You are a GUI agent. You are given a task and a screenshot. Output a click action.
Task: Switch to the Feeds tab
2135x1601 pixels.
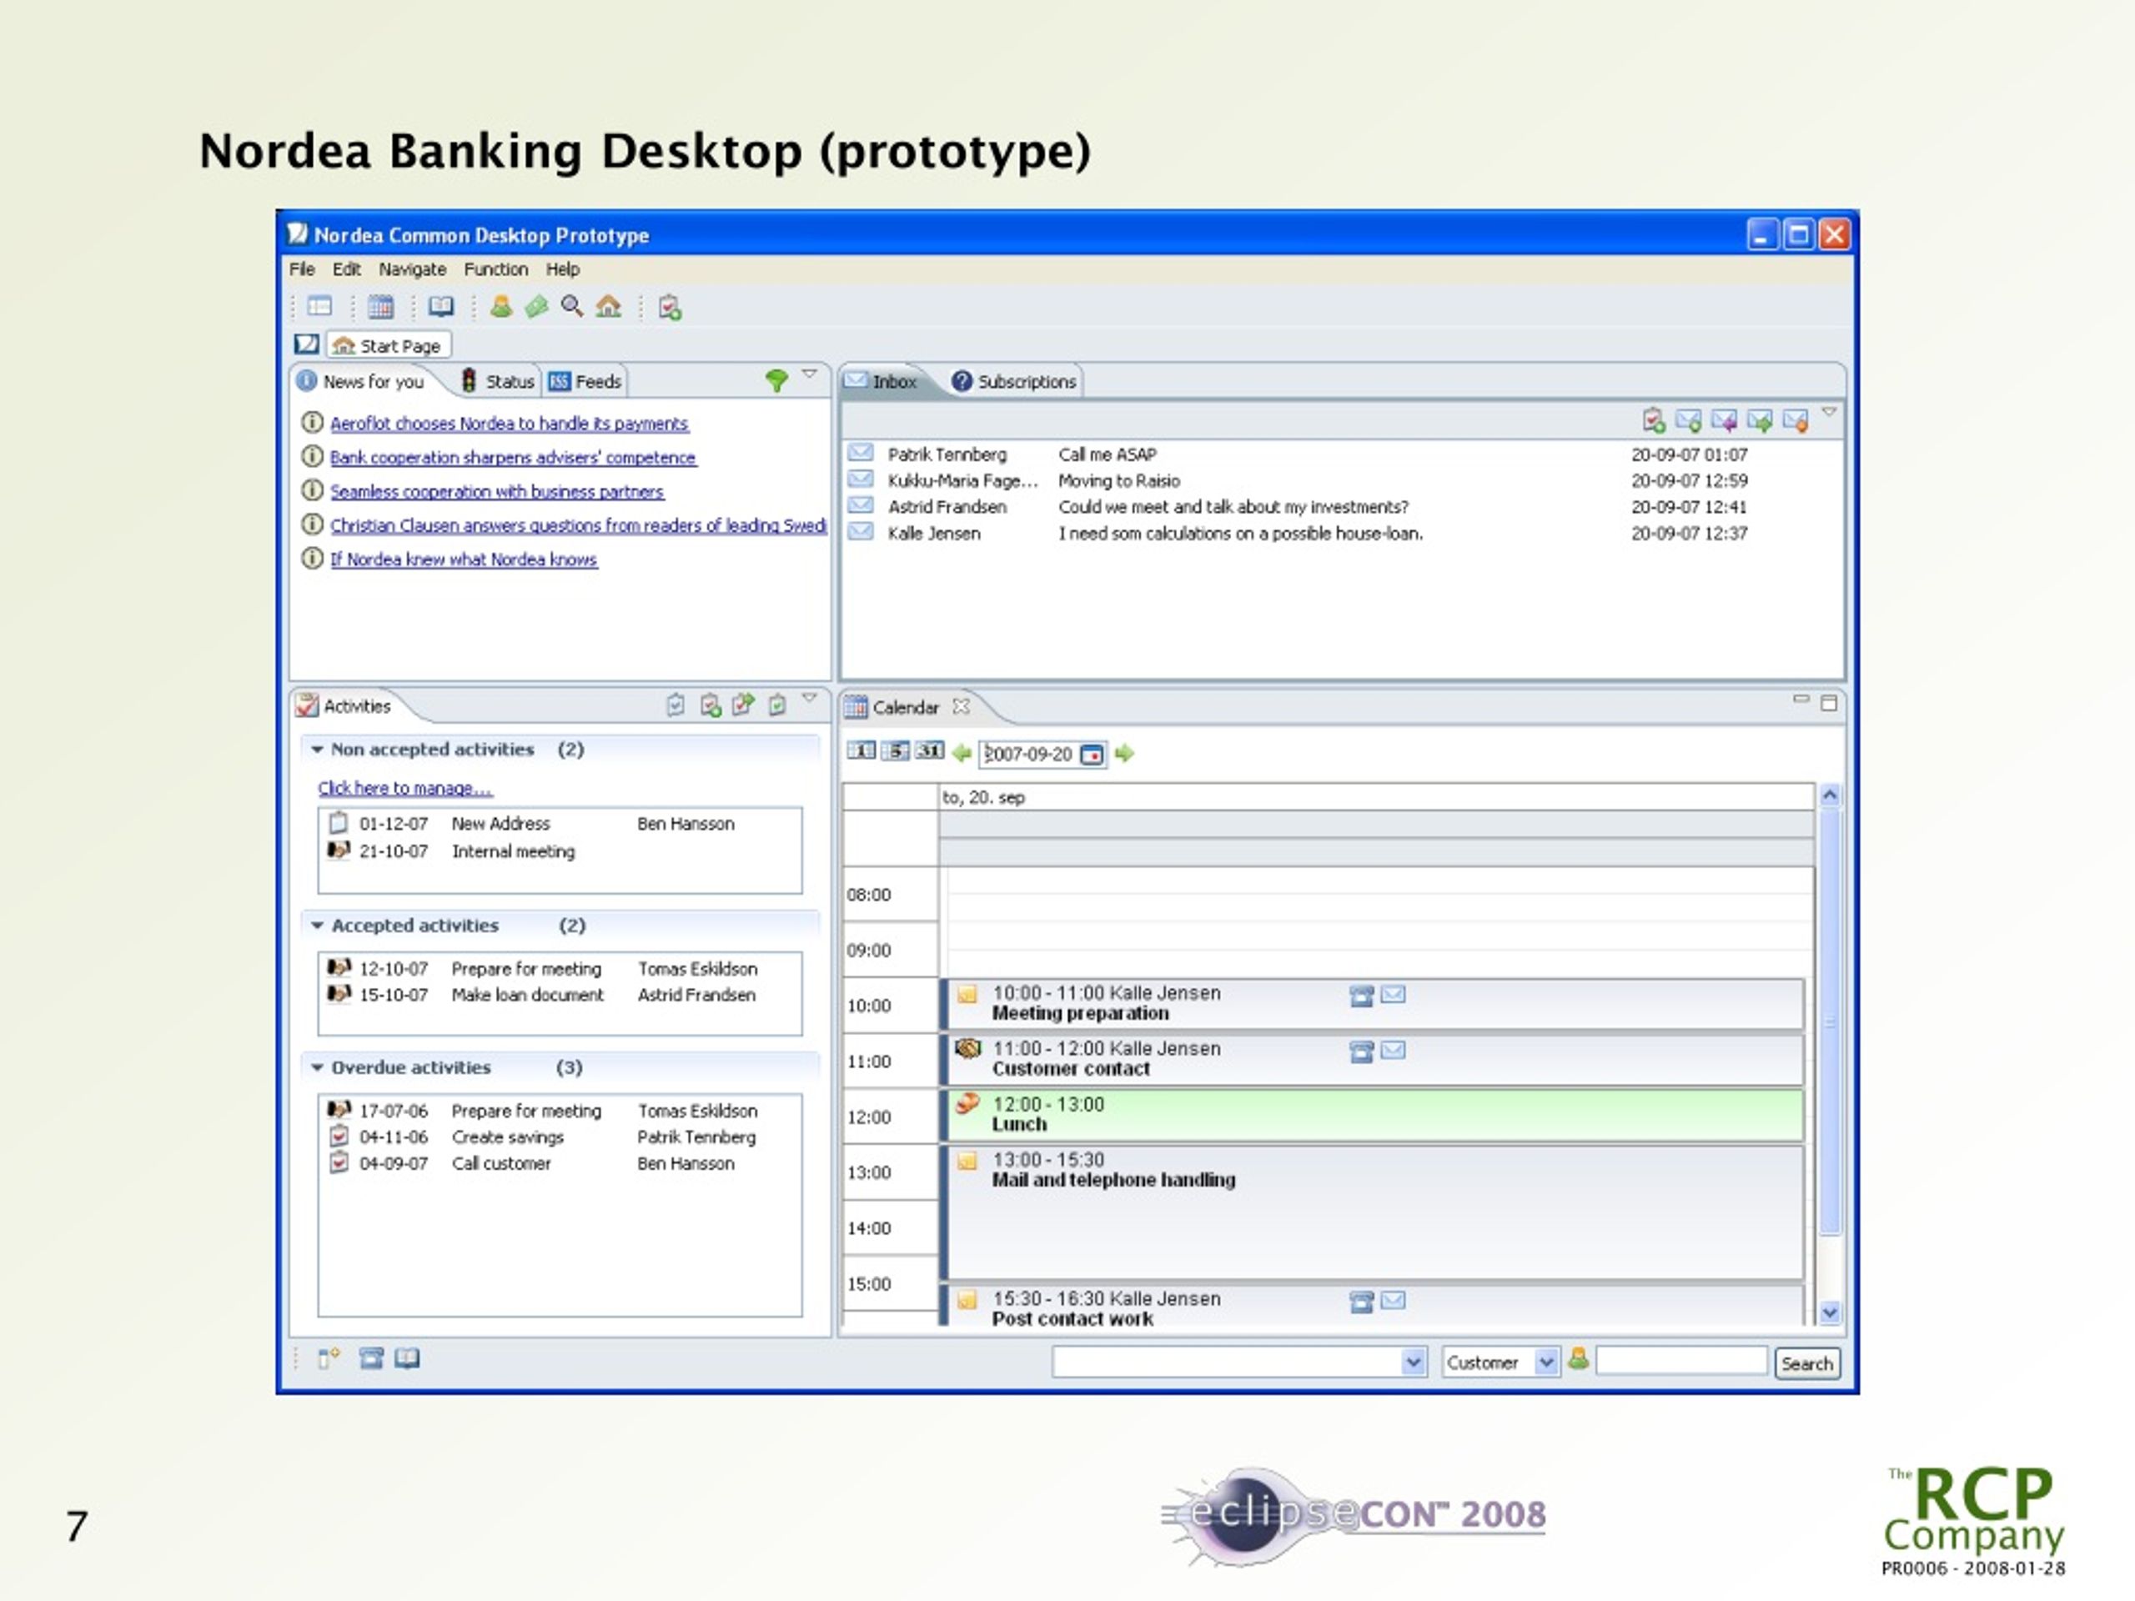click(585, 381)
